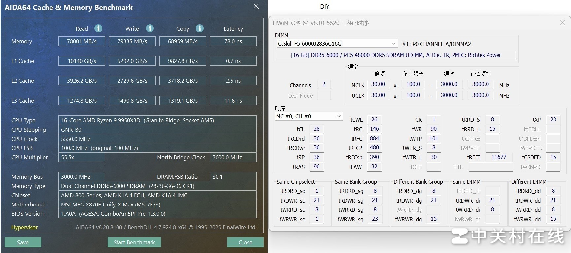571x253 pixels.
Task: Click the tWRWR_dd value 15
Action: coord(553,219)
